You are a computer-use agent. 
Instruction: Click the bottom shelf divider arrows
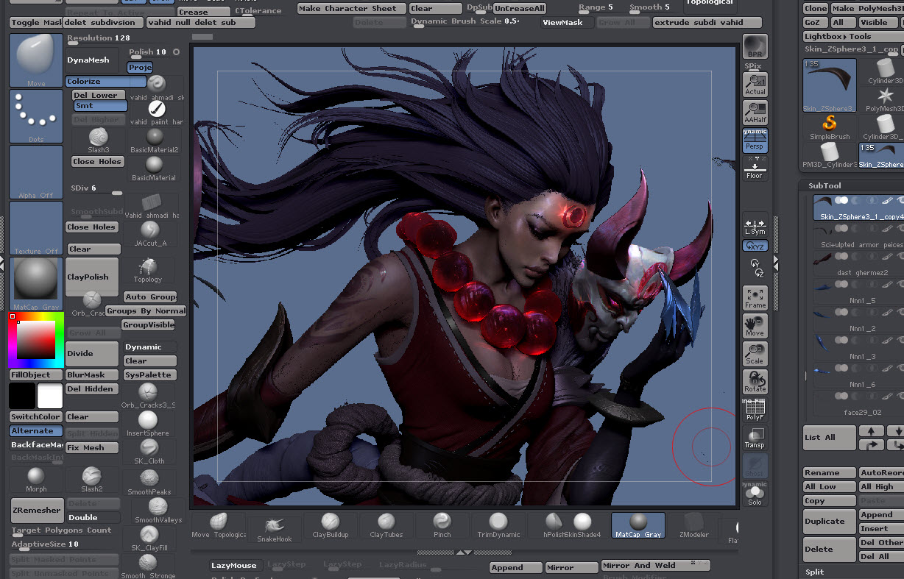point(463,552)
